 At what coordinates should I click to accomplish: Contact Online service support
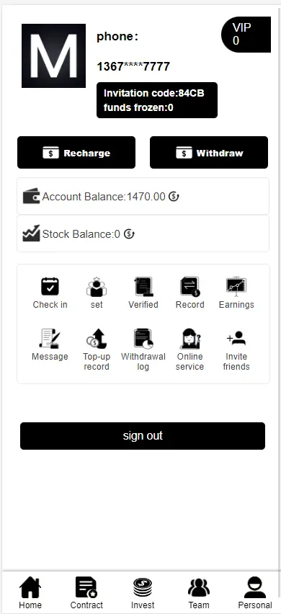(189, 339)
